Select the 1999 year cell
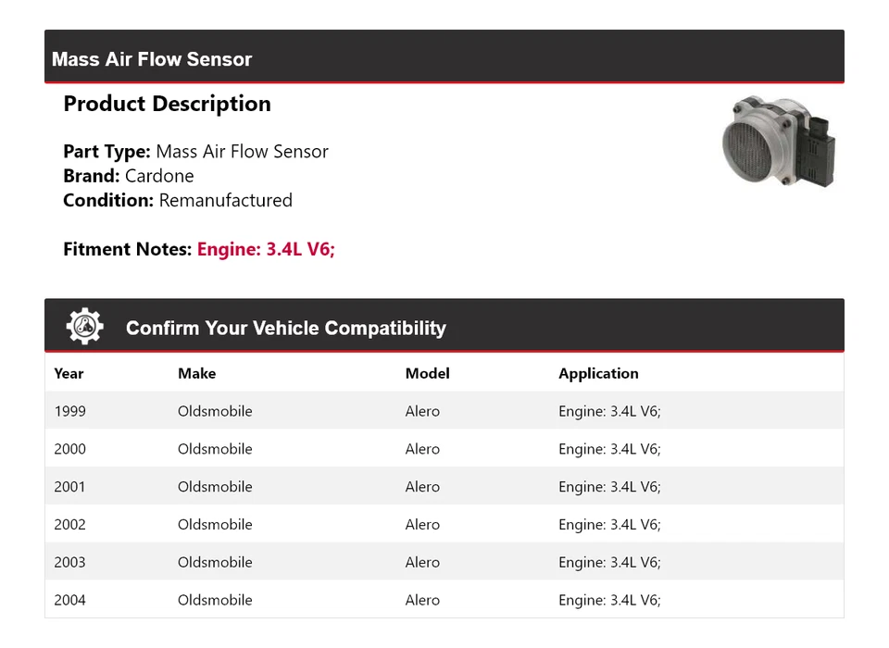This screenshot has height=648, width=889. point(69,411)
